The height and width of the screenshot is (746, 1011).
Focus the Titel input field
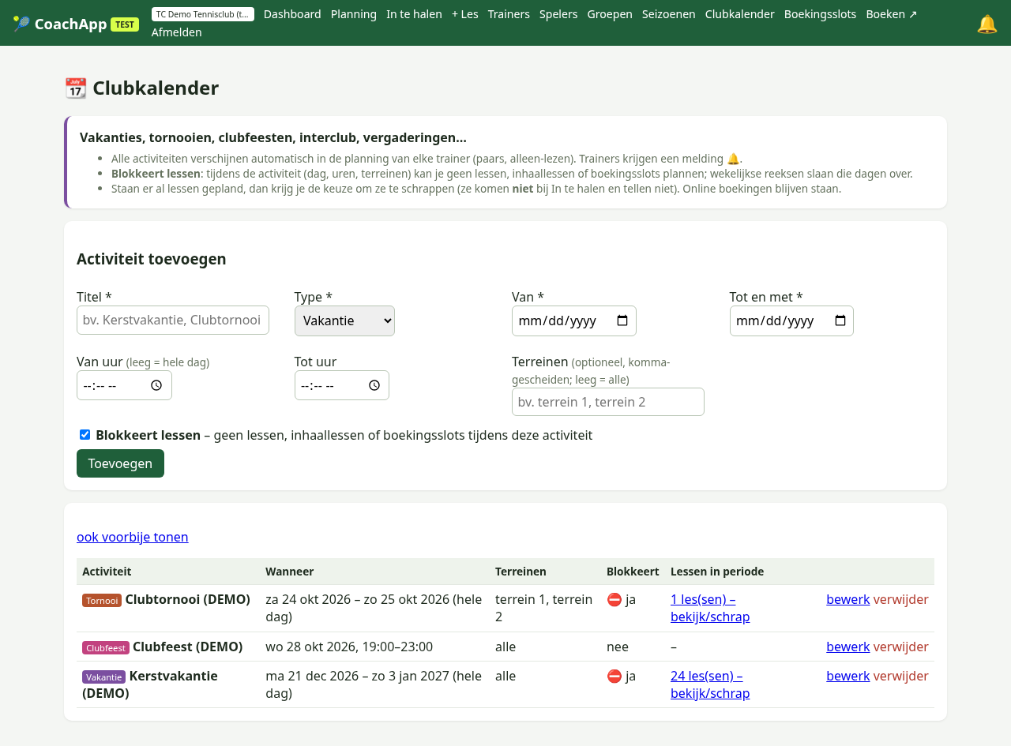click(173, 321)
